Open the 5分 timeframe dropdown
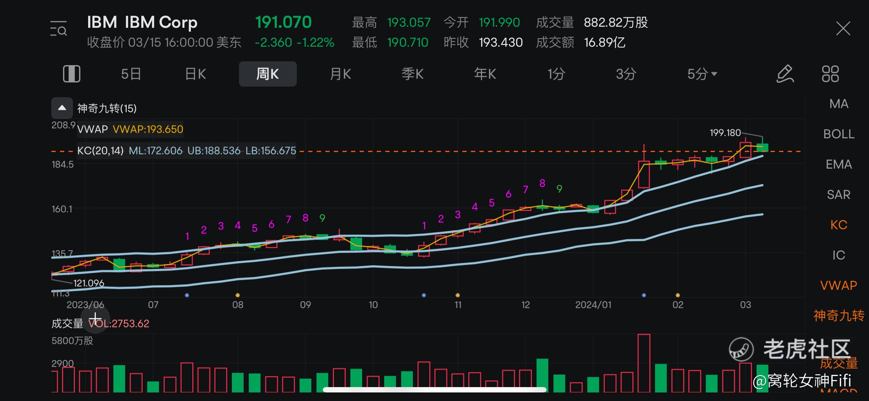The height and width of the screenshot is (401, 869). 702,74
